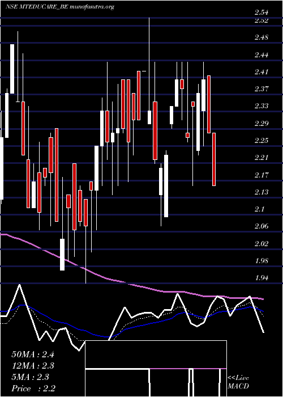The image size is (283, 397).
Task: Click the white candle bottoming near 1.97
Action: (x=62, y=255)
